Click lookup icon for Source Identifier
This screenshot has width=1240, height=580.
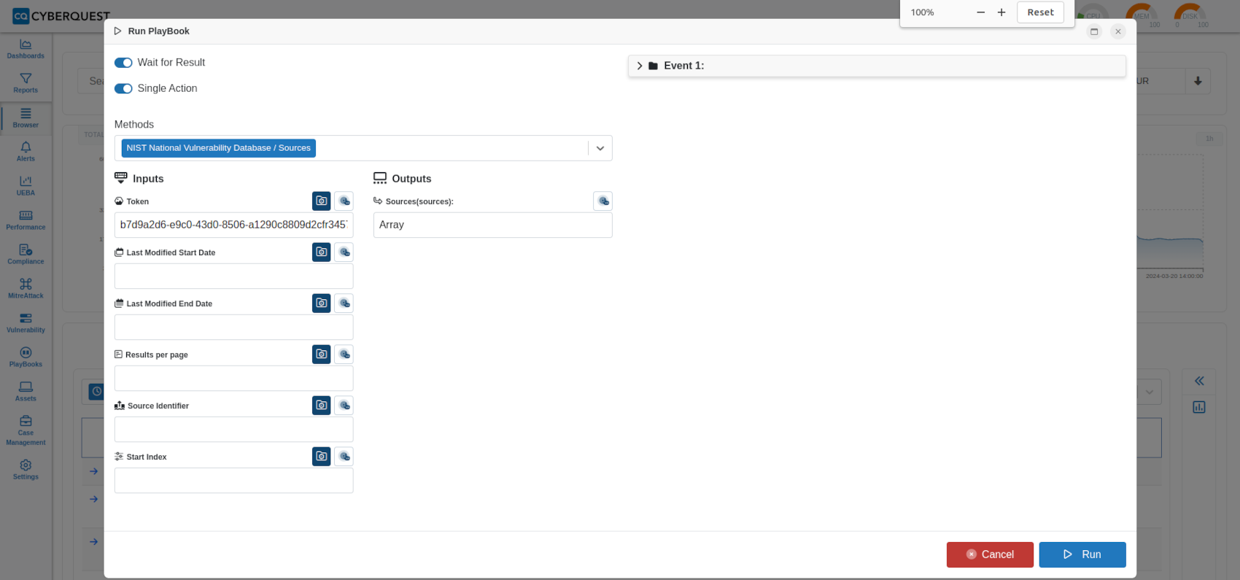[x=344, y=405]
